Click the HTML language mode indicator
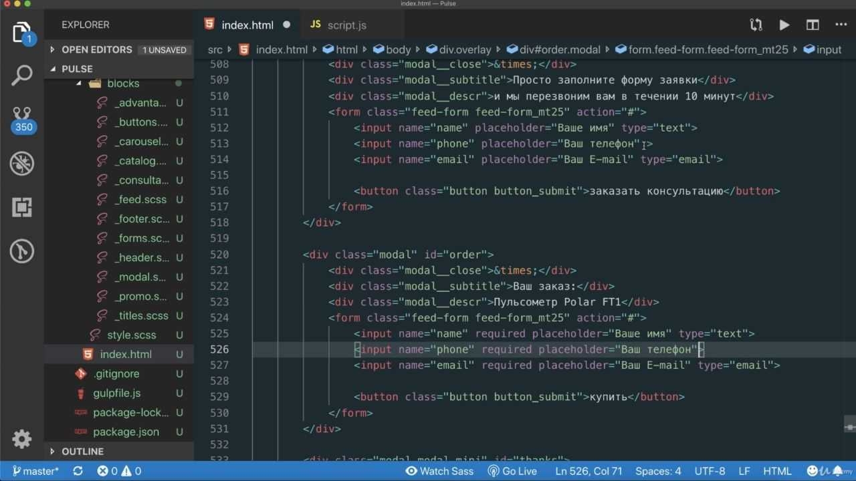This screenshot has width=856, height=481. click(x=778, y=471)
